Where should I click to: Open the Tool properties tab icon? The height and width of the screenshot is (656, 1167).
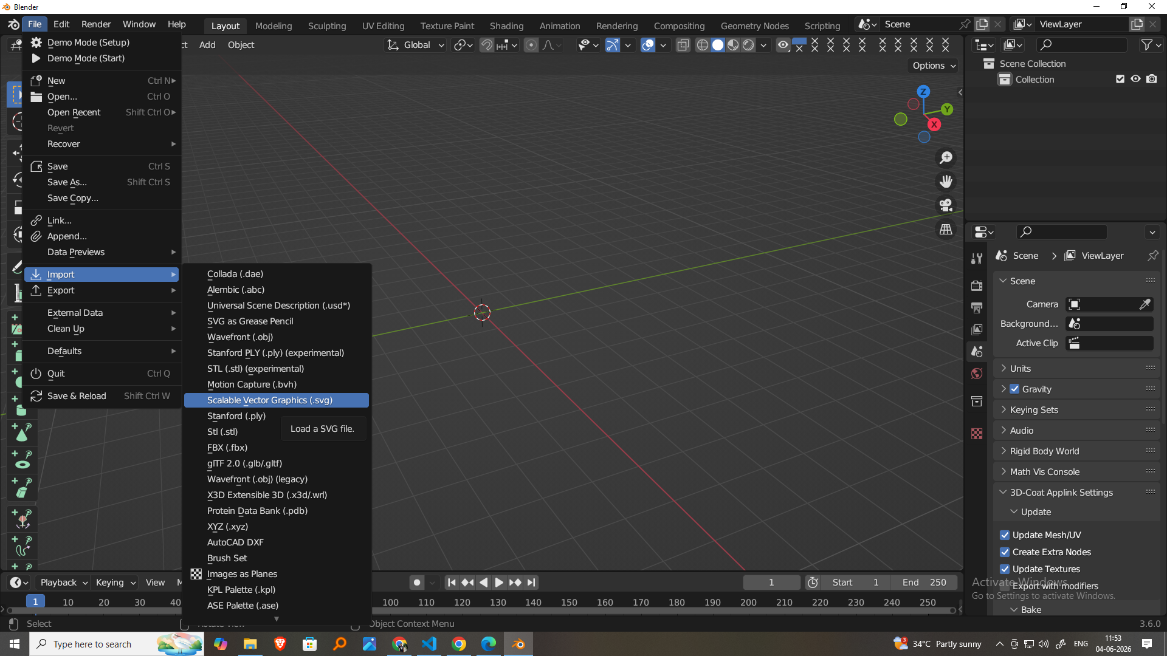coord(977,259)
